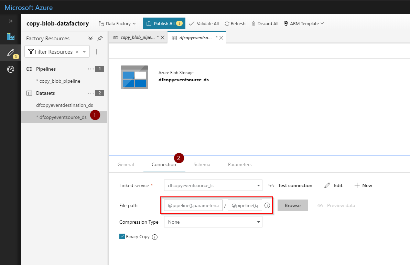Image resolution: width=410 pixels, height=265 pixels.
Task: Click Discard All in toolbar
Action: click(265, 23)
